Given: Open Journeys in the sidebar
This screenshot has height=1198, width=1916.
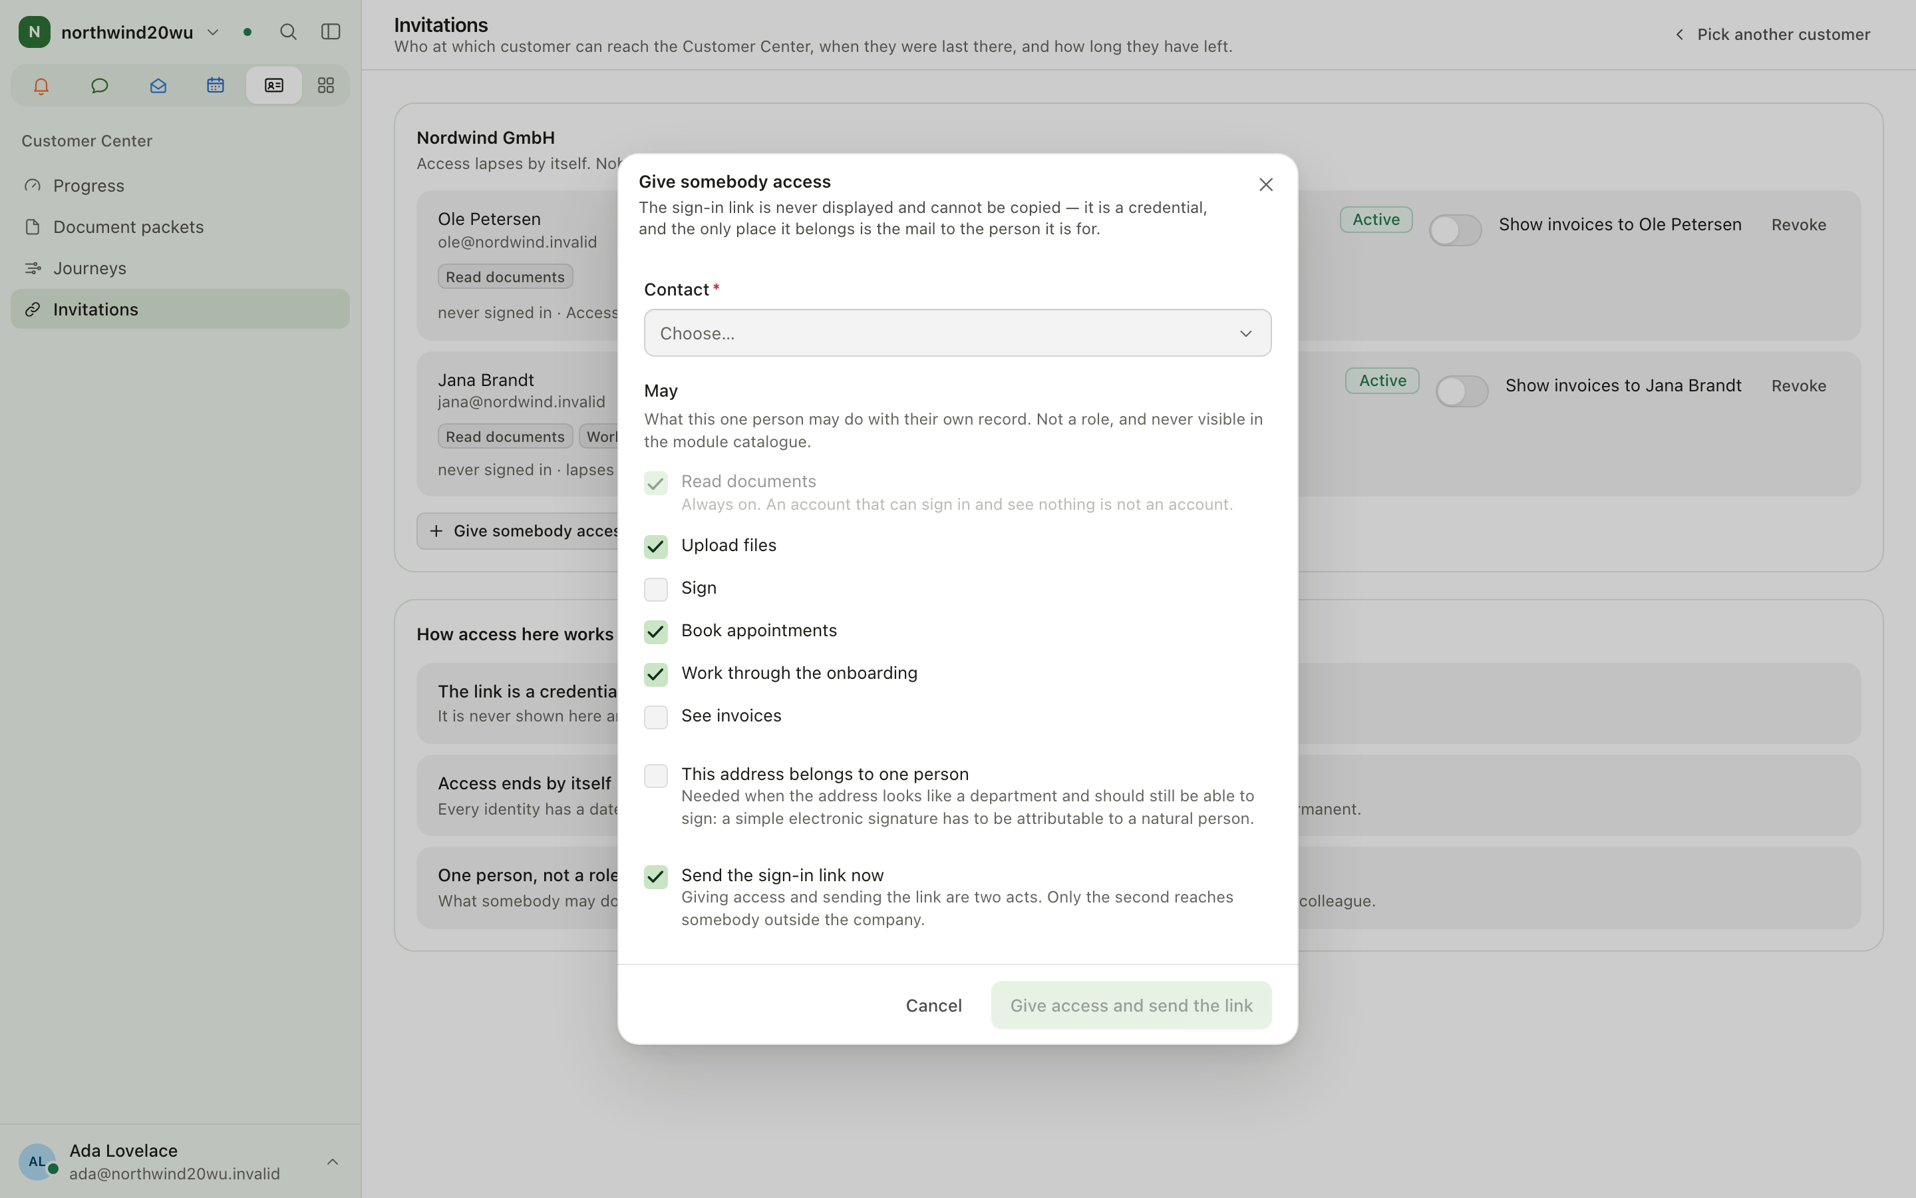Looking at the screenshot, I should point(180,268).
